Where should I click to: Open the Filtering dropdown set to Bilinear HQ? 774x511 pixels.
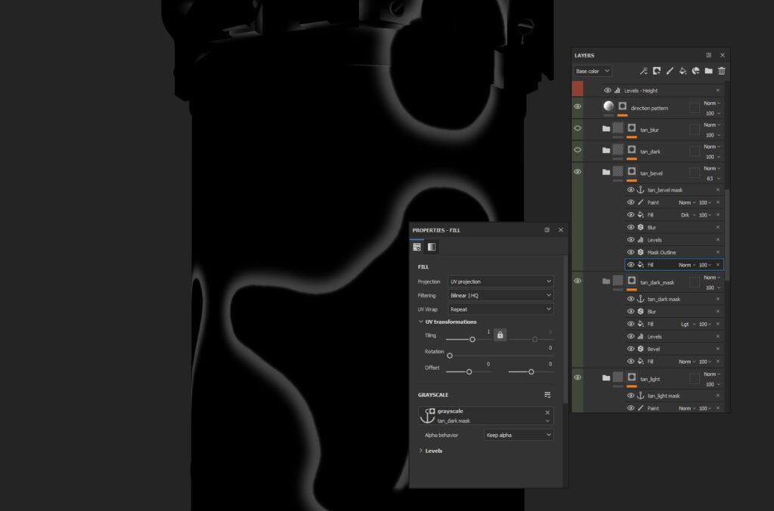pos(500,295)
